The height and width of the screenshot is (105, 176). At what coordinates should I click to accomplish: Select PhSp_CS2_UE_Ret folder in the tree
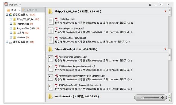coord(28,19)
